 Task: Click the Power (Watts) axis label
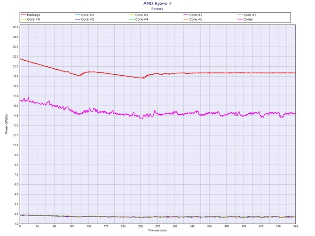click(x=6, y=124)
